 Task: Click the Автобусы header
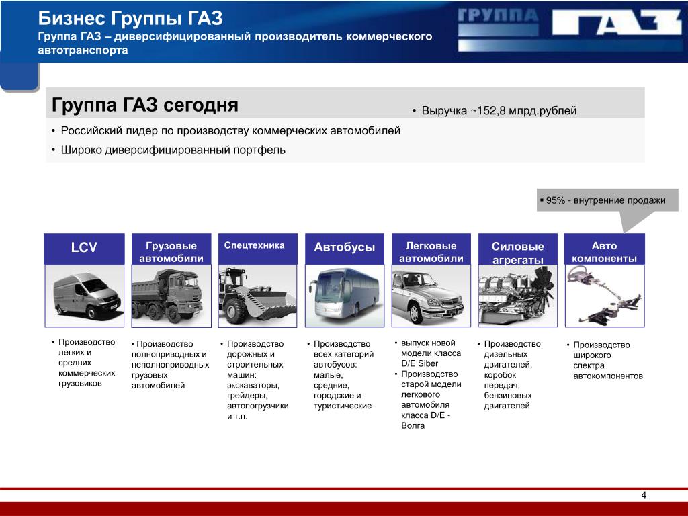click(345, 249)
